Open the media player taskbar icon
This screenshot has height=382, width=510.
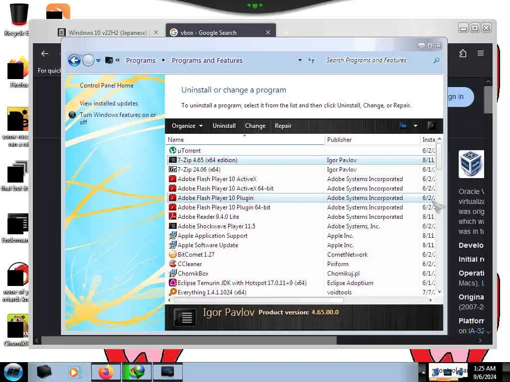click(x=74, y=372)
